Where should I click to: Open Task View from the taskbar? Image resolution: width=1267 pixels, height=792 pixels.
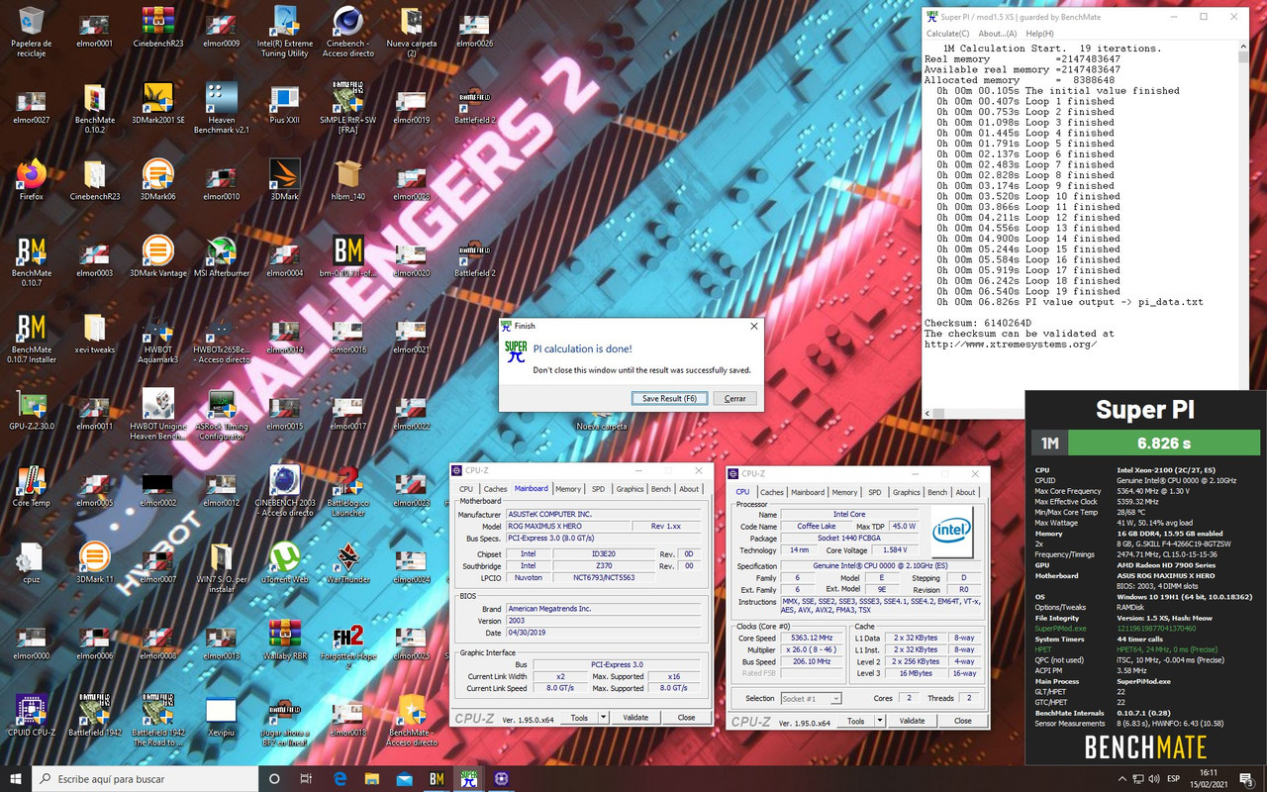[x=306, y=779]
